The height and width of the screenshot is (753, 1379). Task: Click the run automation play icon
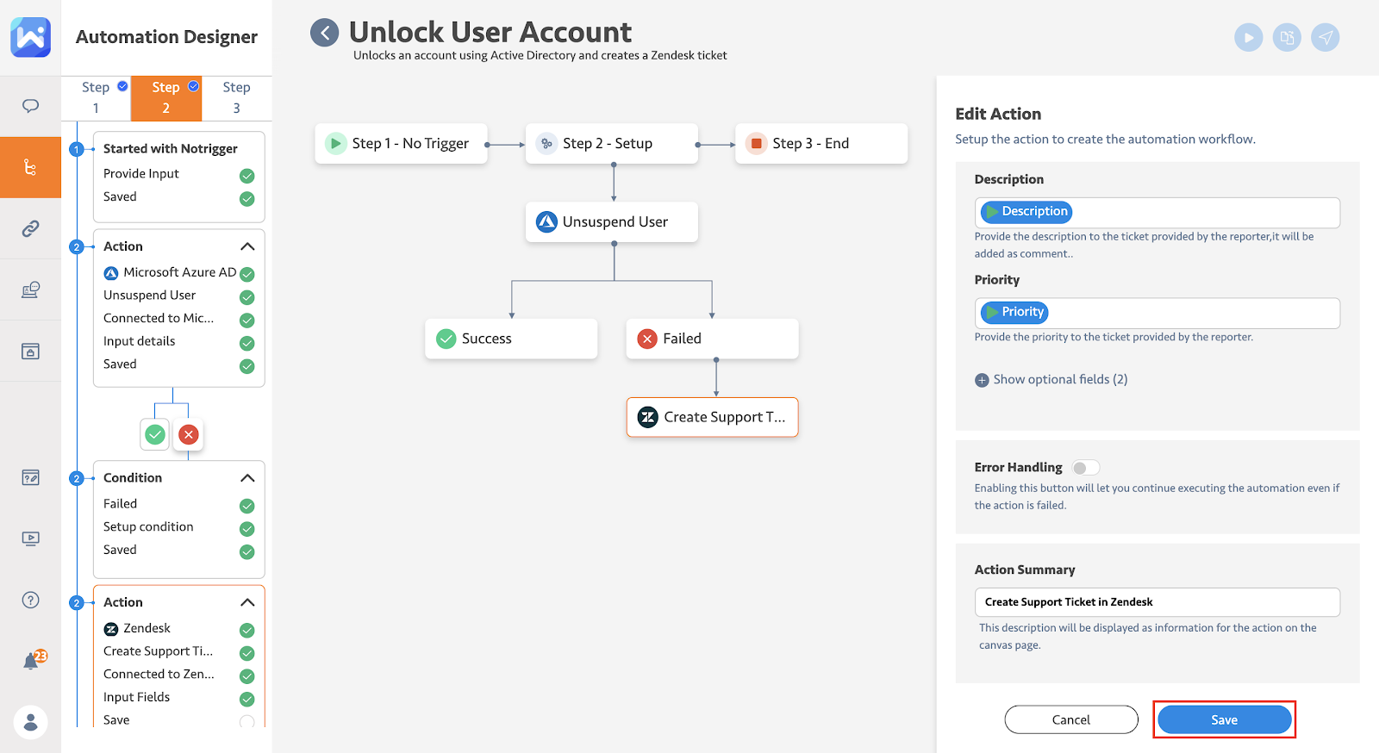click(x=1248, y=38)
